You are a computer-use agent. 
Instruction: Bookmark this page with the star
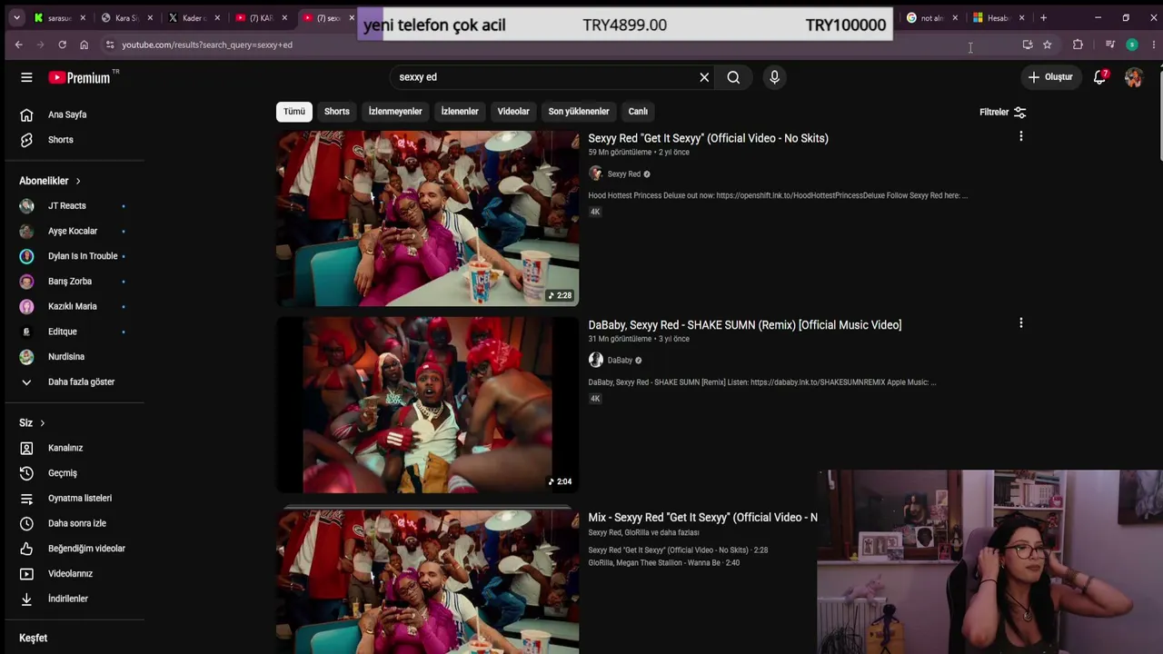[x=1047, y=45]
